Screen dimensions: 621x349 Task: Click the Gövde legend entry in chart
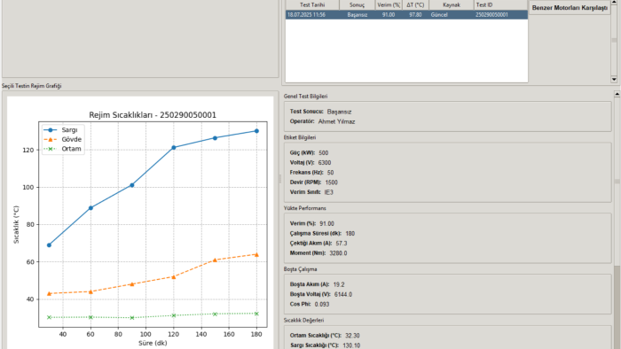click(x=63, y=140)
